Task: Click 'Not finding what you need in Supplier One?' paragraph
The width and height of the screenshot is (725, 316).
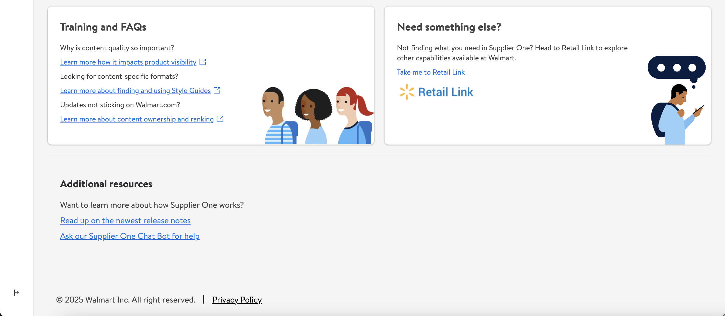Action: (x=512, y=53)
